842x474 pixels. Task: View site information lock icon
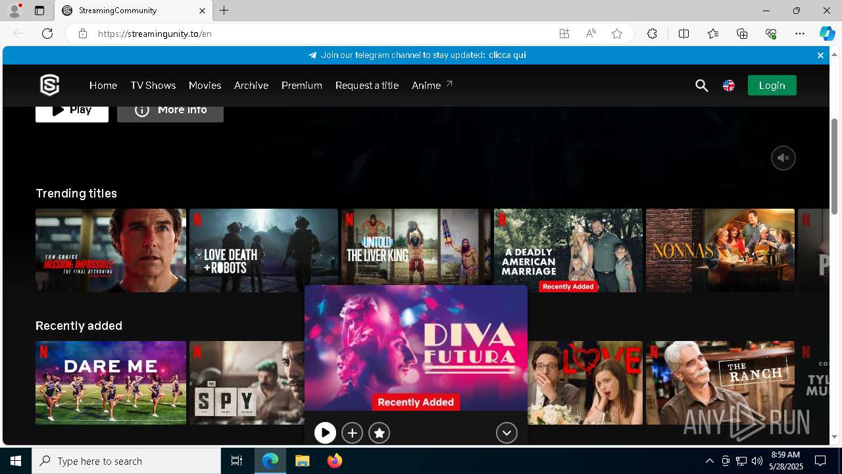click(83, 34)
